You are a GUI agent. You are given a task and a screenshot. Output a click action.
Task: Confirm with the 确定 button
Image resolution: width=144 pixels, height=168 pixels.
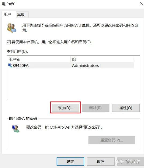tap(70, 161)
